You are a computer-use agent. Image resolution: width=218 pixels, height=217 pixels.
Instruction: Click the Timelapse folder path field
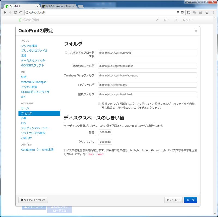(x=147, y=66)
